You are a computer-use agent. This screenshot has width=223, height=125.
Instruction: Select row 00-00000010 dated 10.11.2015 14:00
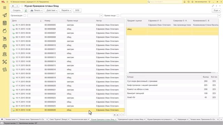click(68, 45)
